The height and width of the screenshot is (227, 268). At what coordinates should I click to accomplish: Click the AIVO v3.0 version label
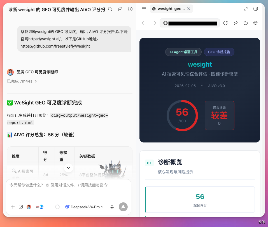pos(216,86)
